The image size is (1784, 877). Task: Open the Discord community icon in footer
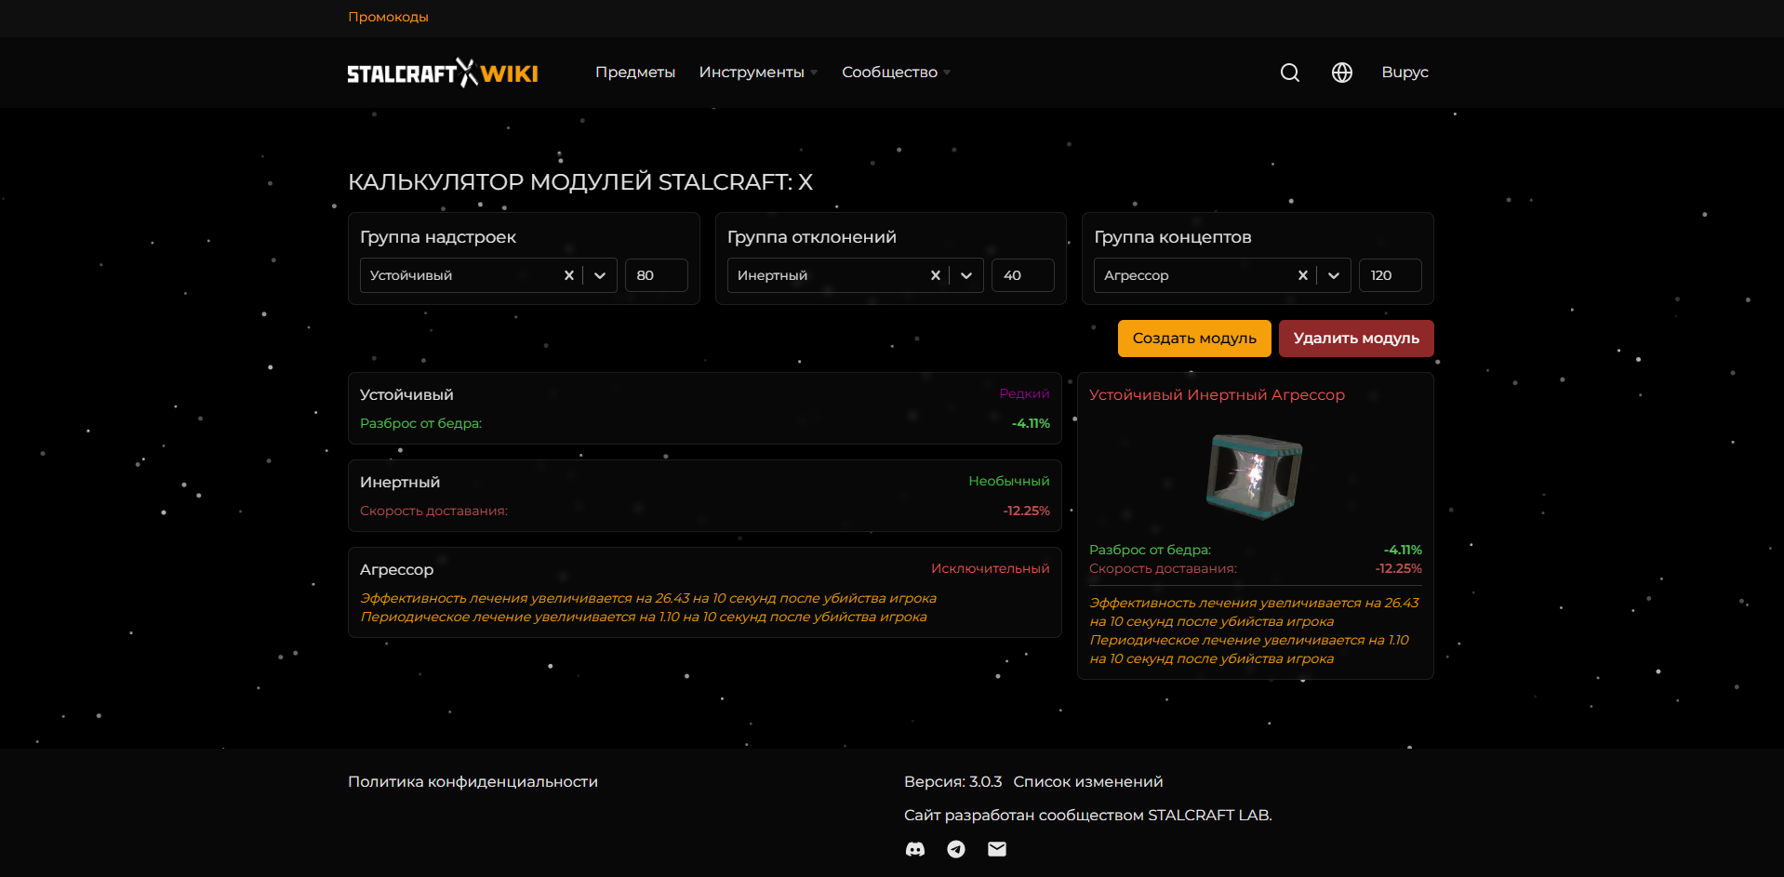click(x=915, y=848)
